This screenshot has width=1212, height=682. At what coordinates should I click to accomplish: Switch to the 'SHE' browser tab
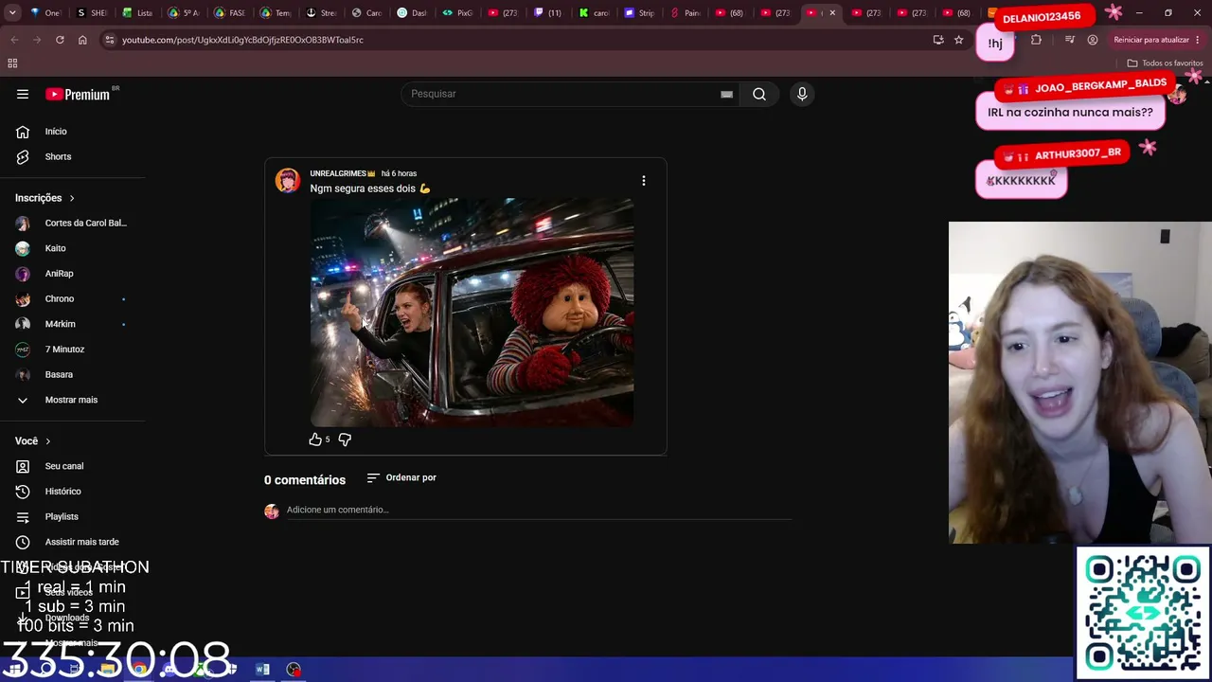pos(90,13)
